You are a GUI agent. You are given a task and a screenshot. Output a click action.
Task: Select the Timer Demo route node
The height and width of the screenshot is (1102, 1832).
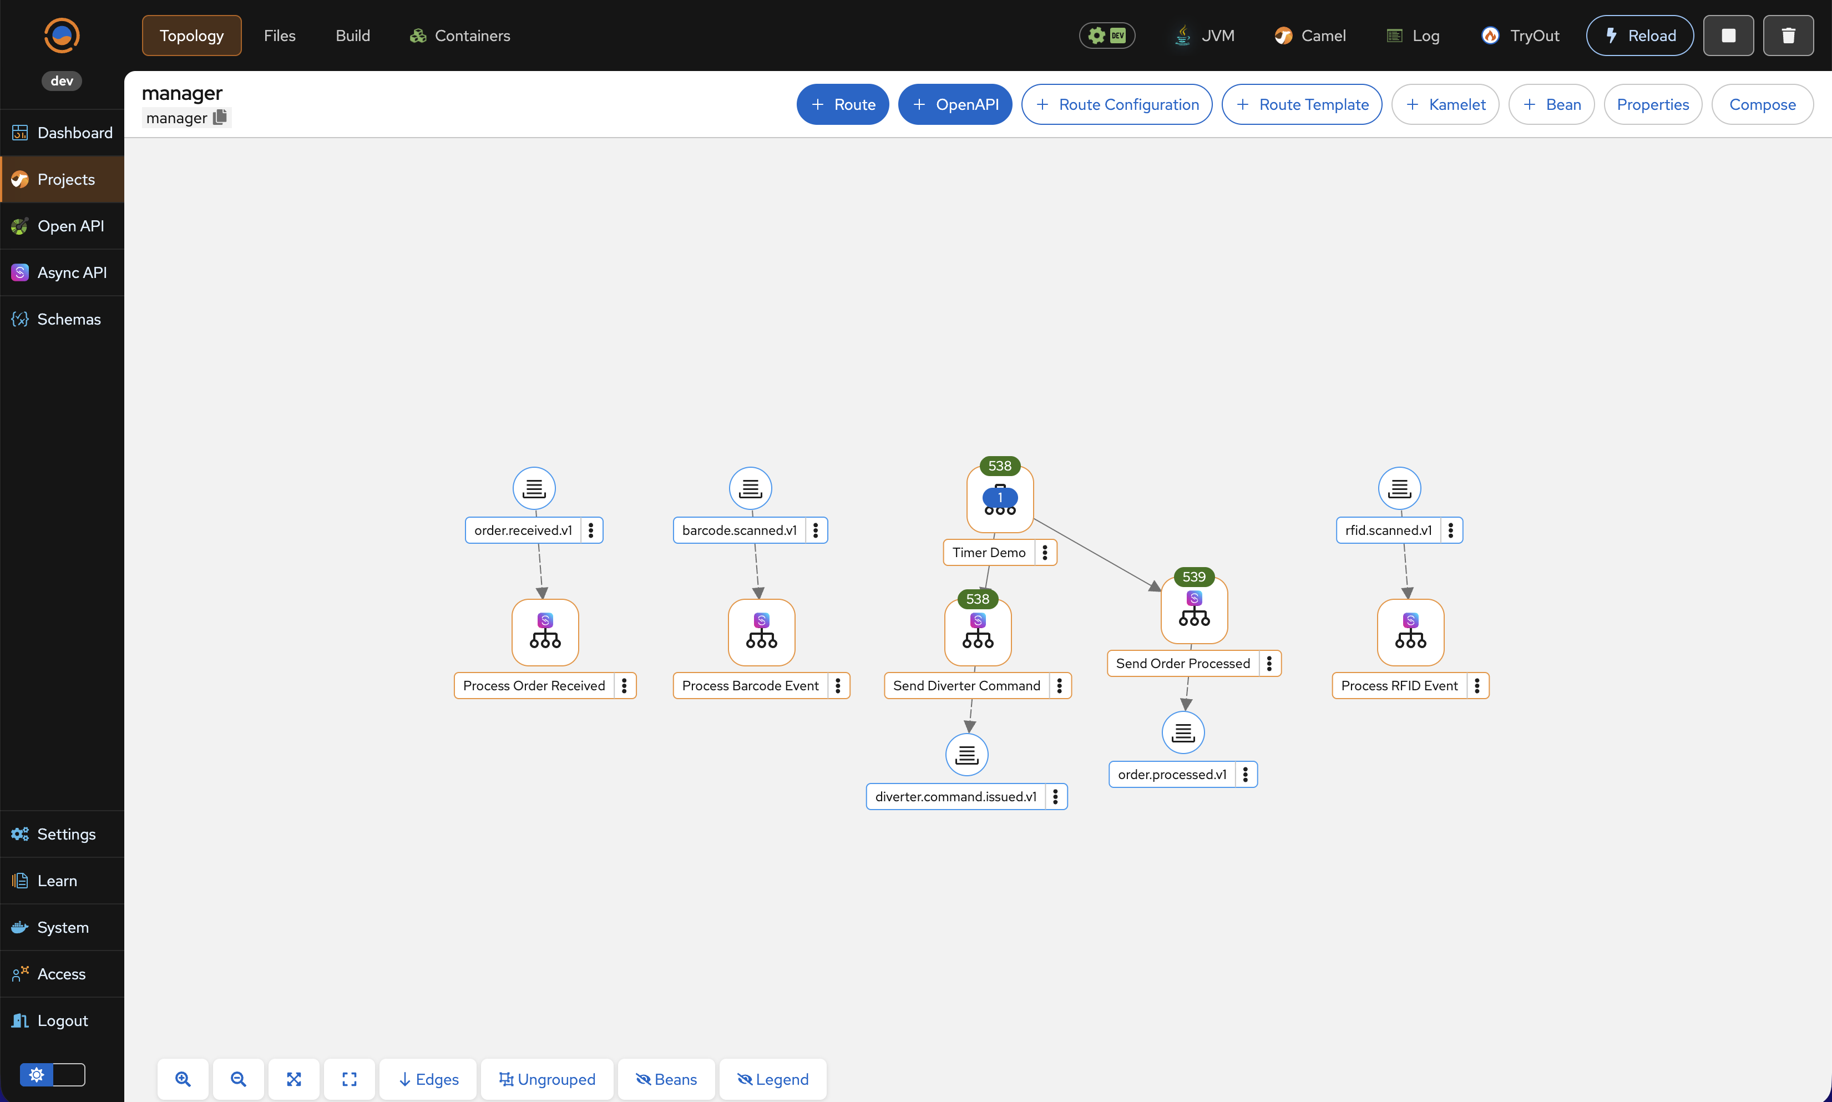coord(999,499)
